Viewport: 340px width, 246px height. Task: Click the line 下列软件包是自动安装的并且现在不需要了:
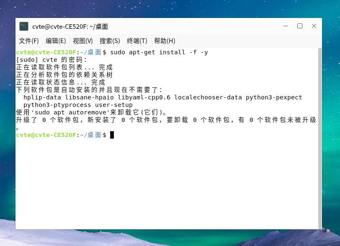click(x=89, y=90)
